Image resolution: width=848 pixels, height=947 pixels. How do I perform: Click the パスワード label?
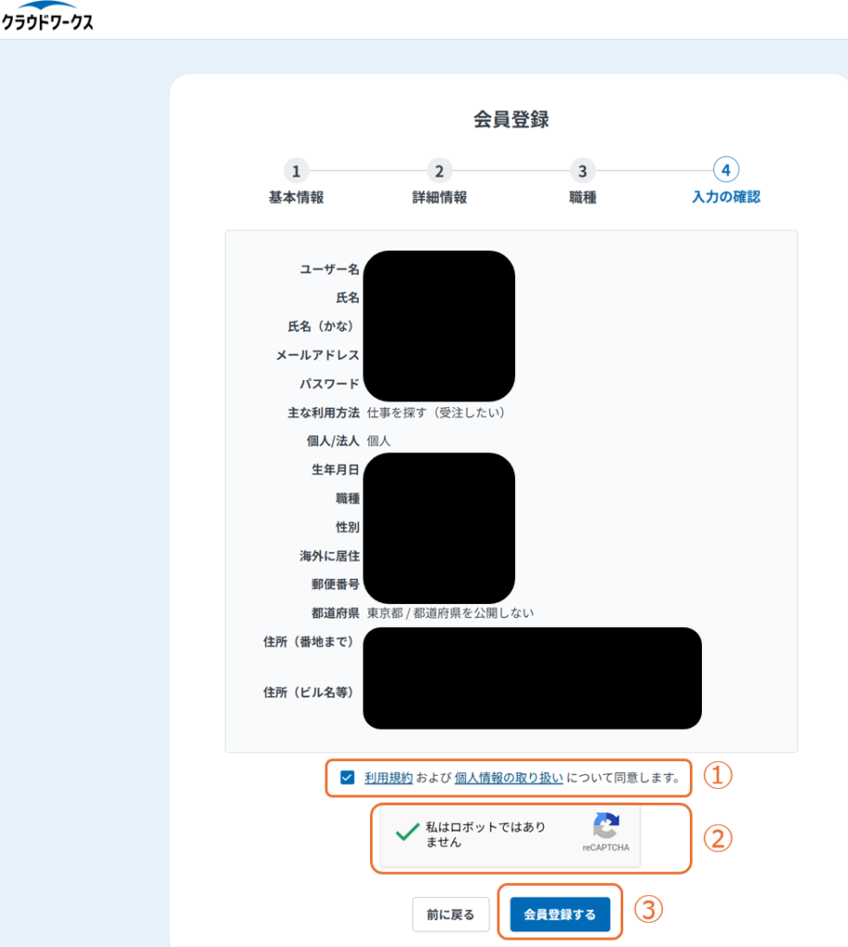(x=330, y=384)
